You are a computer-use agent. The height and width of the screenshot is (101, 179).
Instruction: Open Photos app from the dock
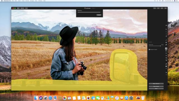[65, 98]
